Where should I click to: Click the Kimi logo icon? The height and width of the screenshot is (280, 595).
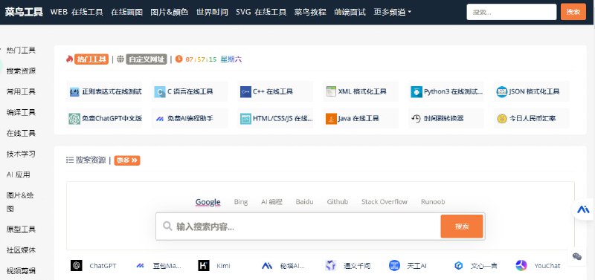[203, 266]
